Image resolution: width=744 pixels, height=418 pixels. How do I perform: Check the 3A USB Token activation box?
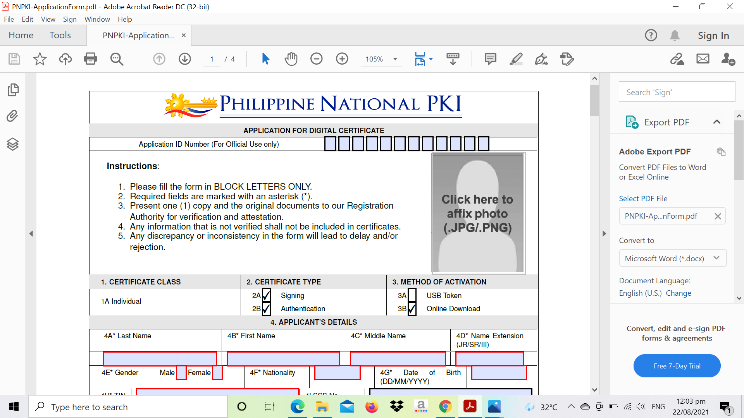point(412,295)
